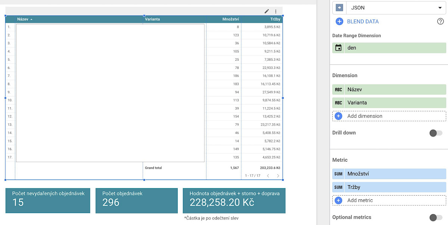Go to the next table page
The image size is (448, 225).
(278, 175)
